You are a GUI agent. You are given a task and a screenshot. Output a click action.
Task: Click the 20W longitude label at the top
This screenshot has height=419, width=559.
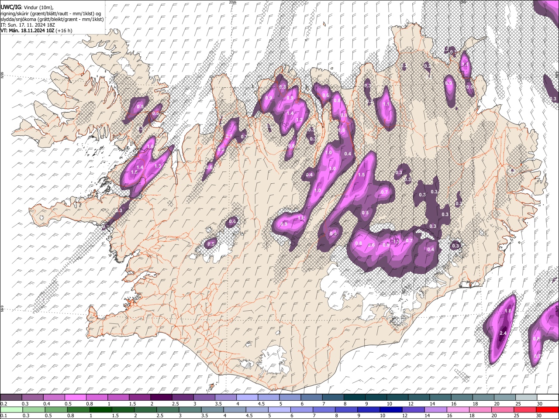232,2
